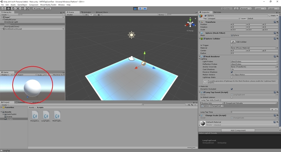Open Cast Shadows dropdown
This screenshot has height=152, width=281.
[x=254, y=69]
